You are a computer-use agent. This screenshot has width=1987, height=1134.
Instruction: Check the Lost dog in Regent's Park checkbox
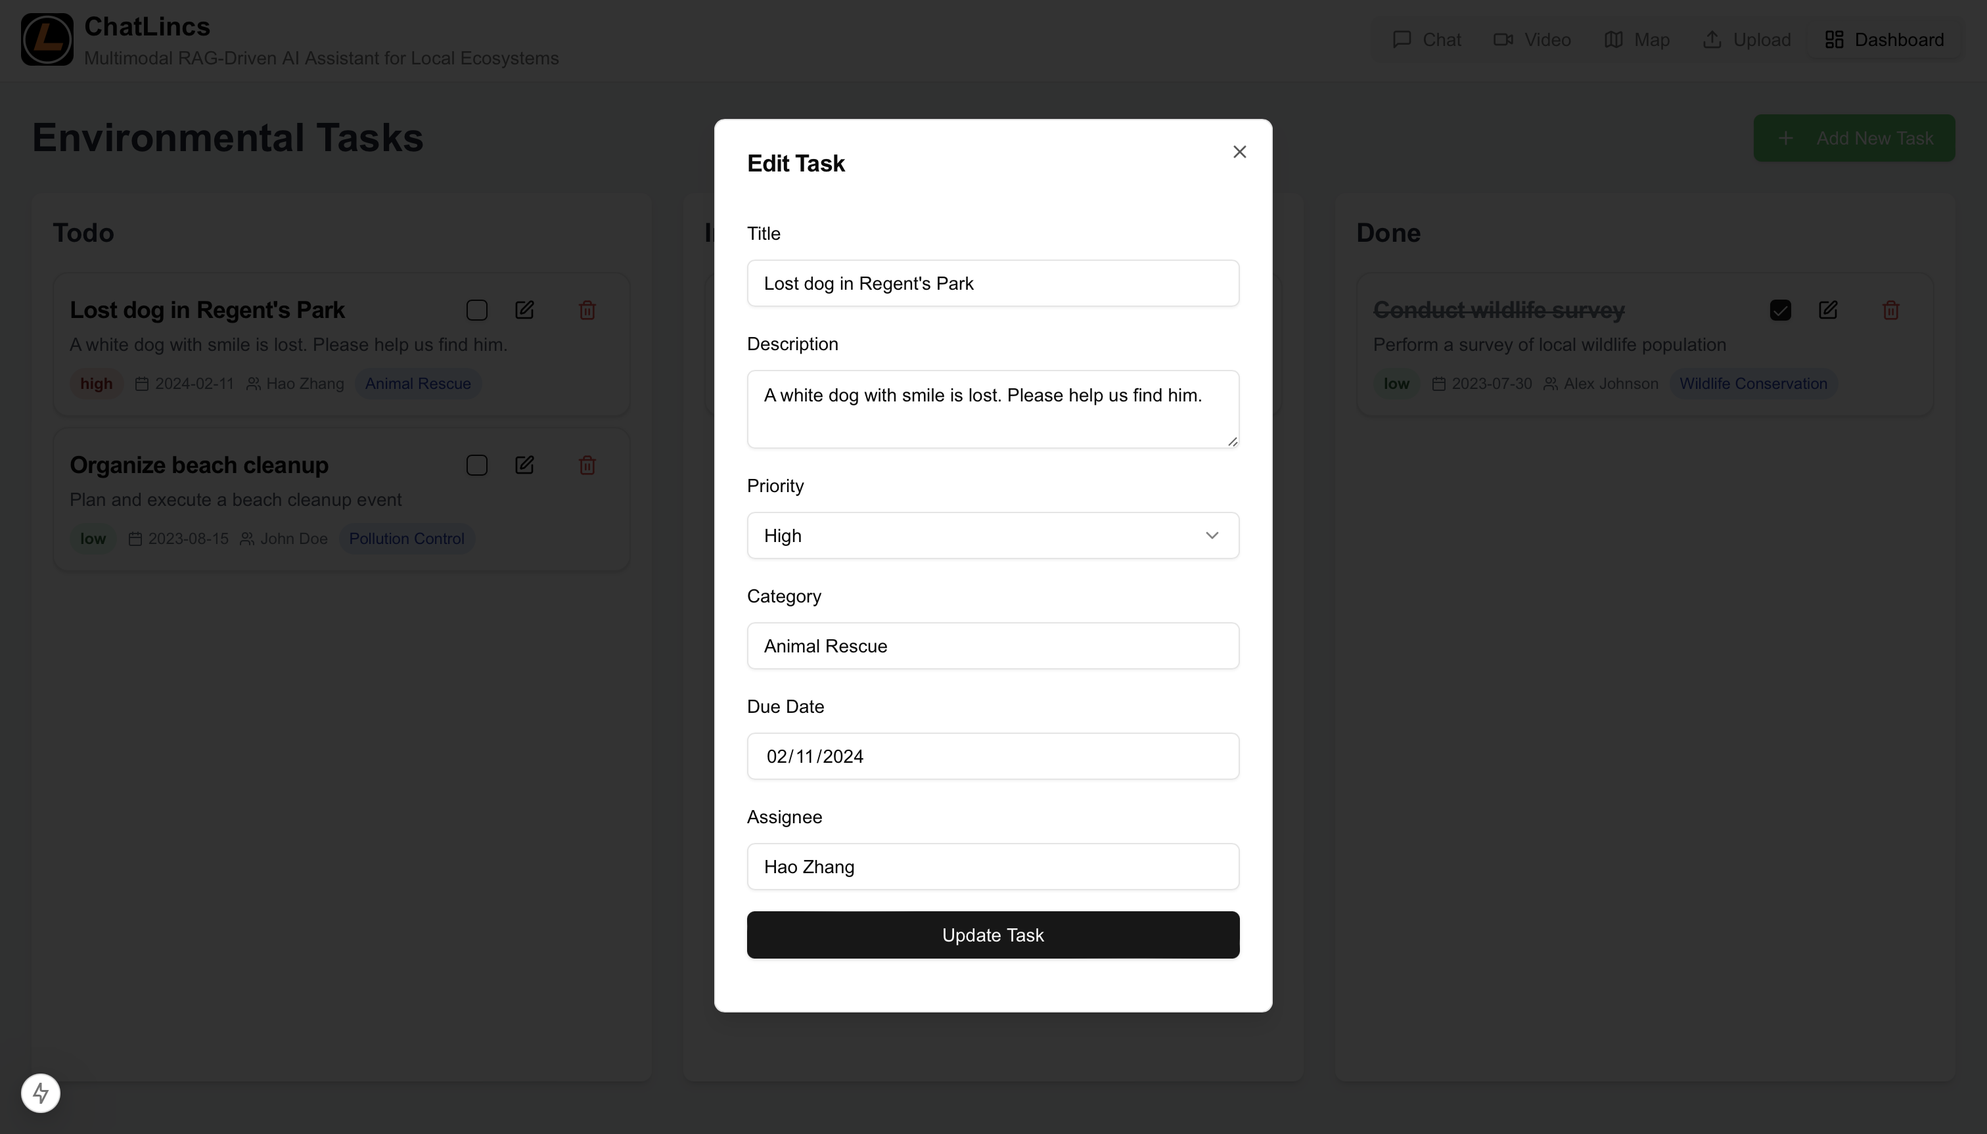(476, 310)
